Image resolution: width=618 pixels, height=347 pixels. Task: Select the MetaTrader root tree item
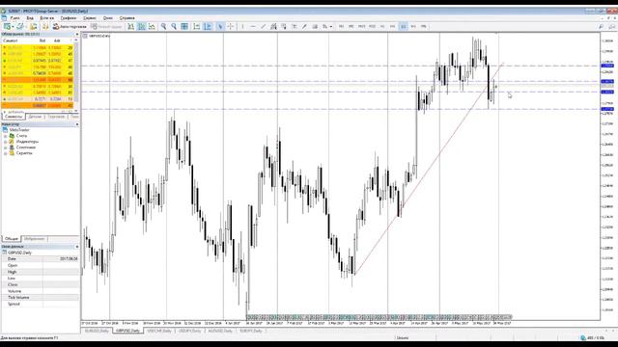19,130
